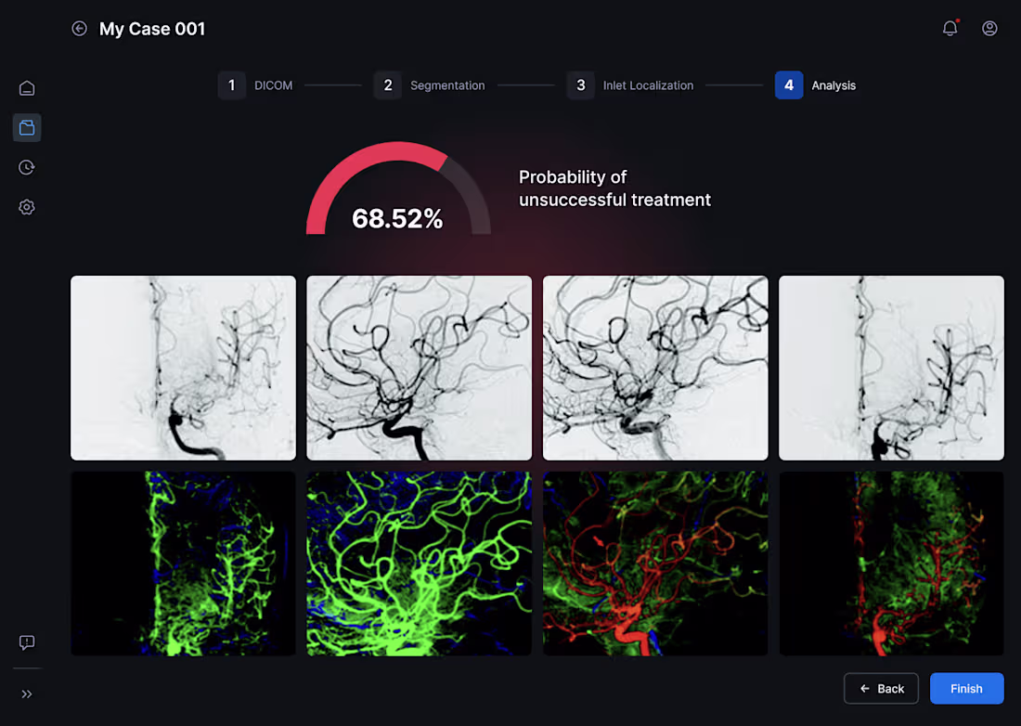Open the first angiogram thumbnail
This screenshot has height=726, width=1021.
point(183,368)
